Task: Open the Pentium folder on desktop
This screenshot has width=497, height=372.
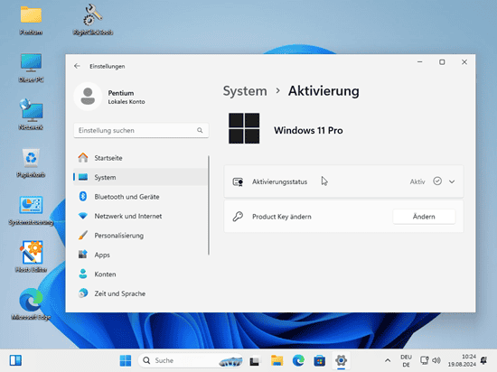Action: 31,21
